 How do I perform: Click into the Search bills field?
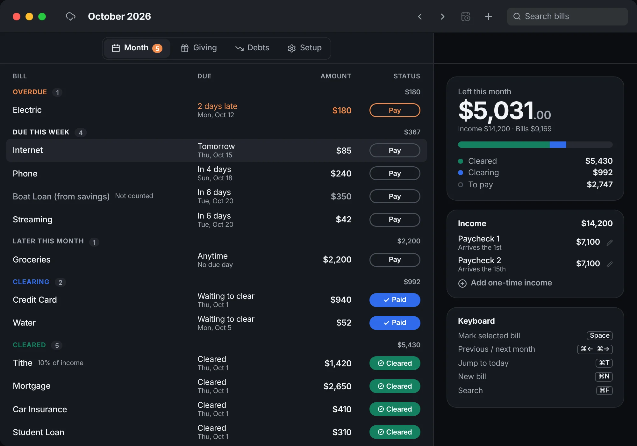568,17
